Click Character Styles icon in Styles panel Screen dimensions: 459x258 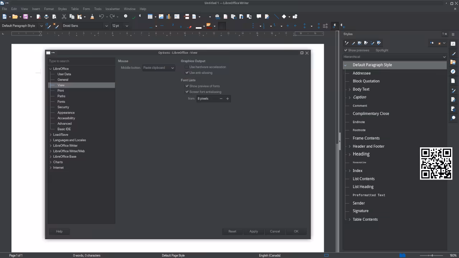(x=353, y=43)
